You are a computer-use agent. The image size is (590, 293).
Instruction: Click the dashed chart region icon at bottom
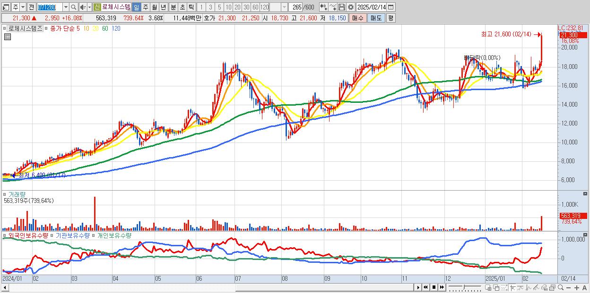(504, 288)
